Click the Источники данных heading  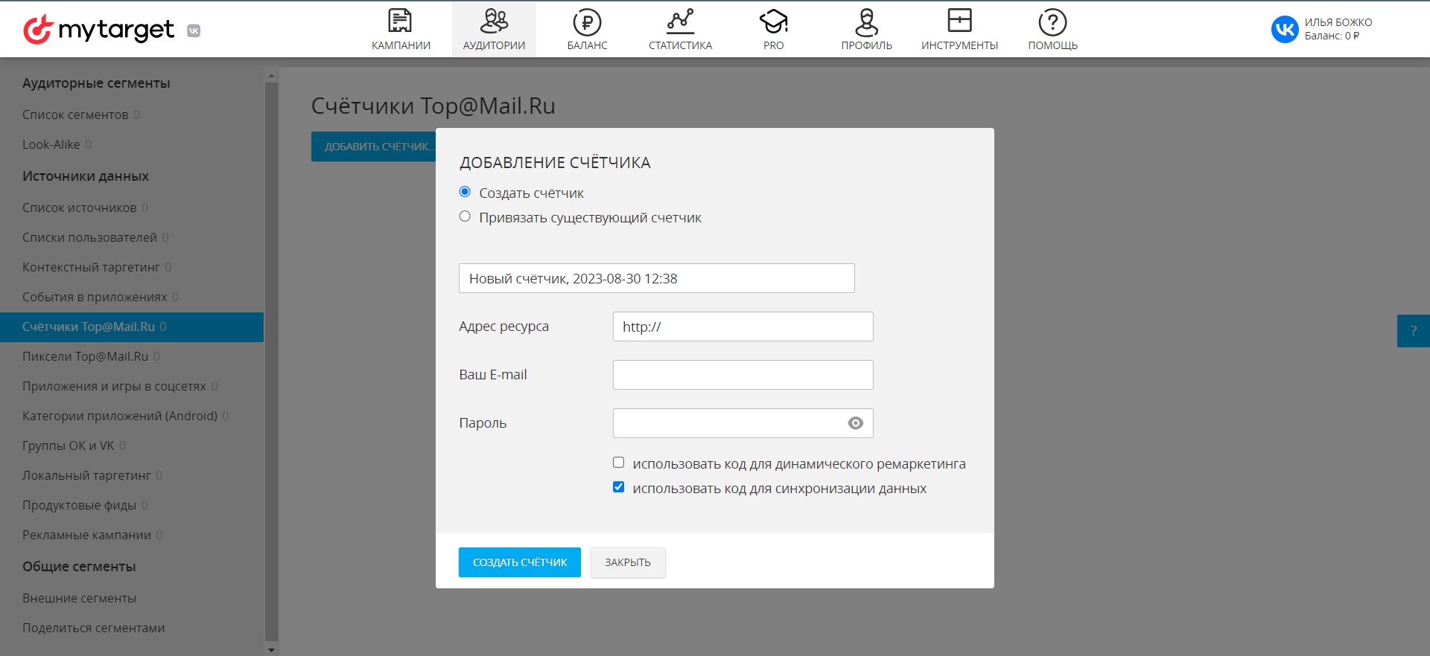pyautogui.click(x=86, y=176)
